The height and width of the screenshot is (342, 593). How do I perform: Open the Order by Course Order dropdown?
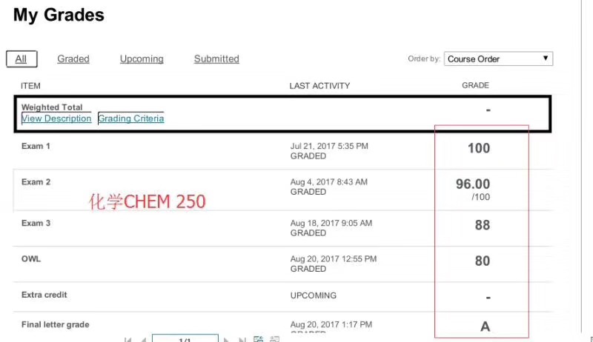click(x=498, y=59)
